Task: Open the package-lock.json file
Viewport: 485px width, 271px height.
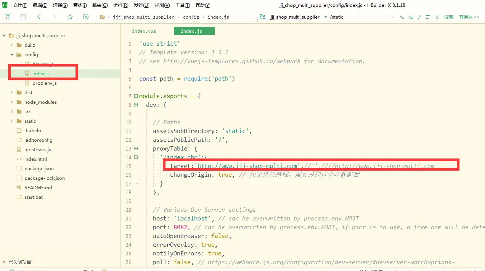Action: tap(45, 178)
